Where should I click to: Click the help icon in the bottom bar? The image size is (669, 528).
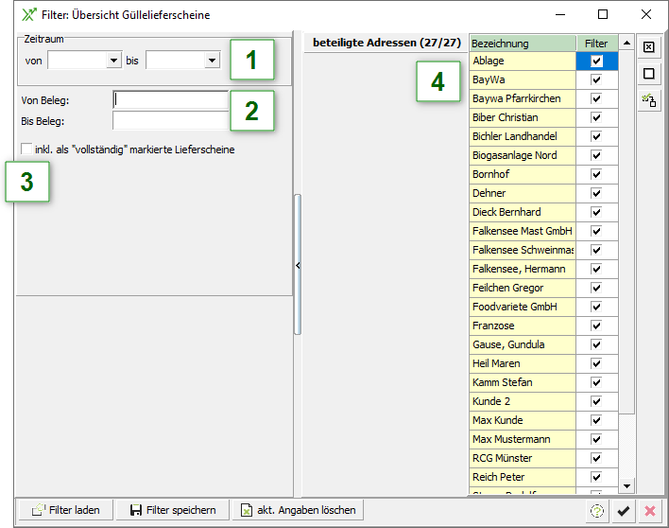coord(596,511)
